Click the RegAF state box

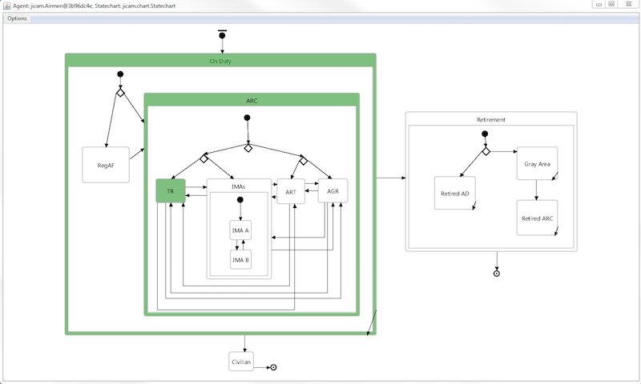106,165
